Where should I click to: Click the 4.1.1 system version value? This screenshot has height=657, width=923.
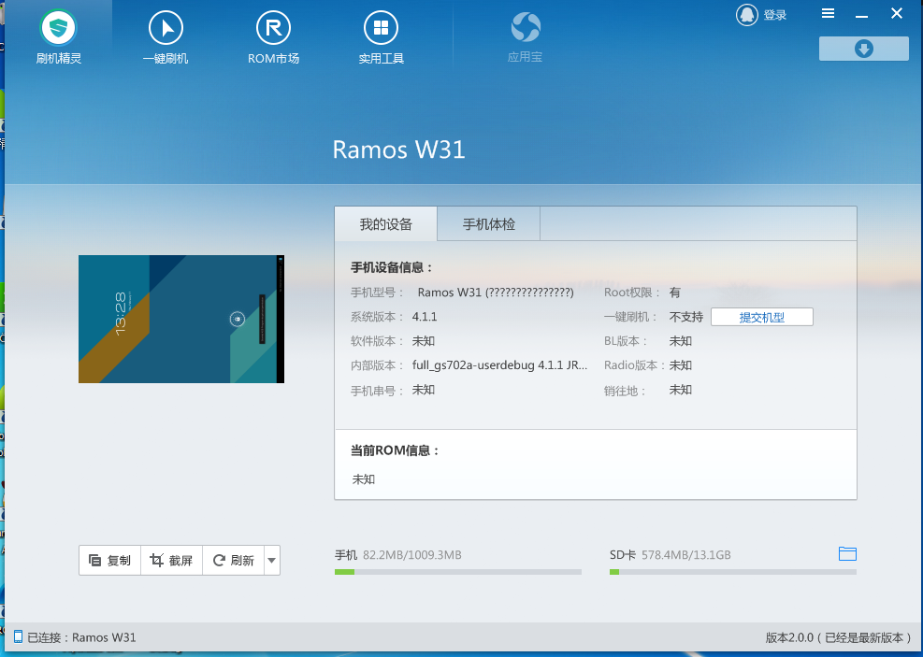(425, 317)
